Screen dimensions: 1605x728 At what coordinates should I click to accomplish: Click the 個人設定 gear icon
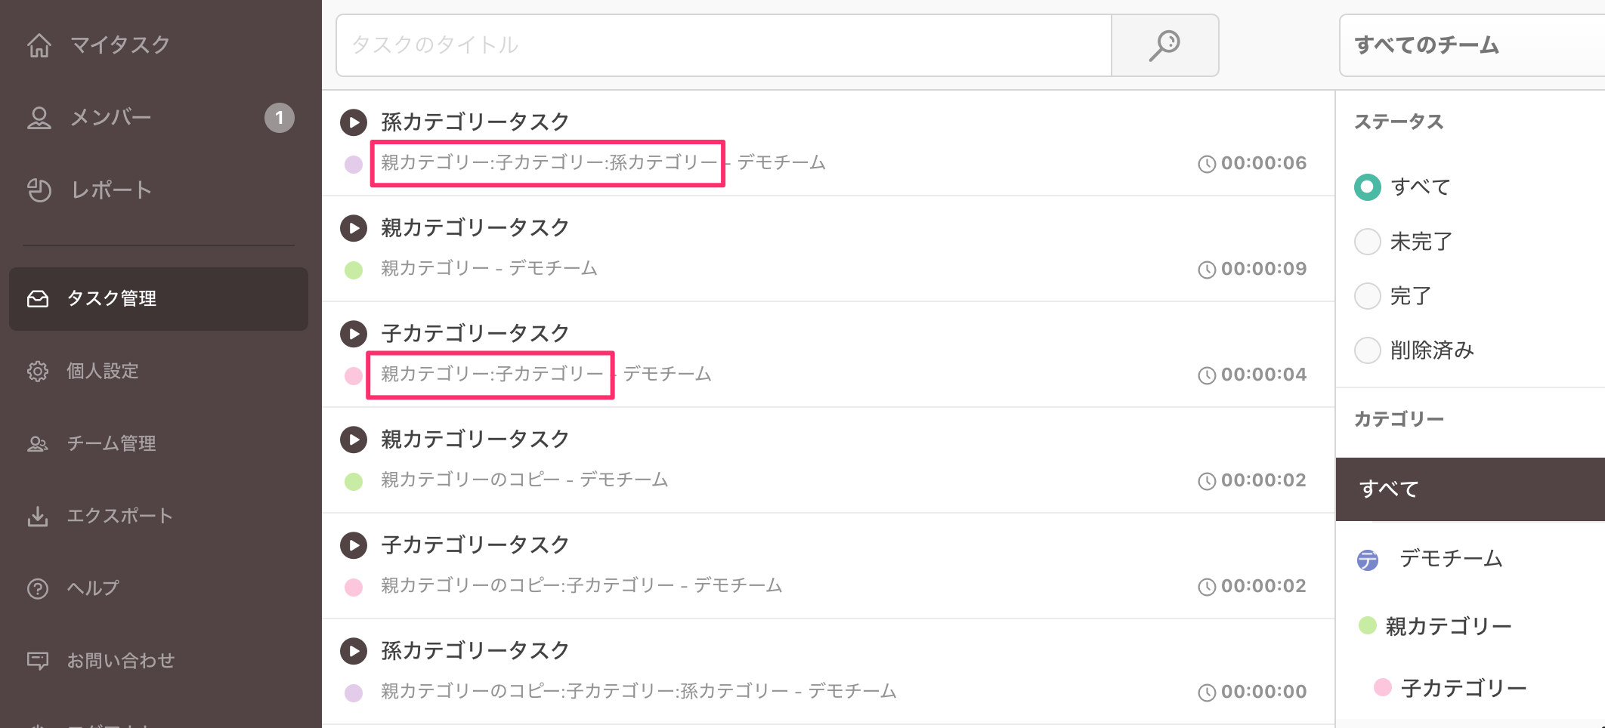coord(38,372)
